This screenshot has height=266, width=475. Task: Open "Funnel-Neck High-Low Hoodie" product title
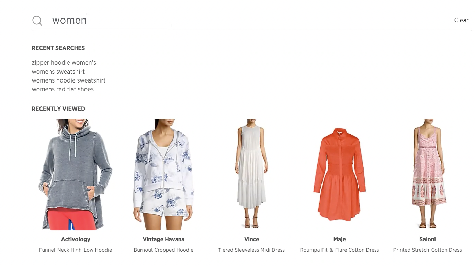[x=76, y=250]
